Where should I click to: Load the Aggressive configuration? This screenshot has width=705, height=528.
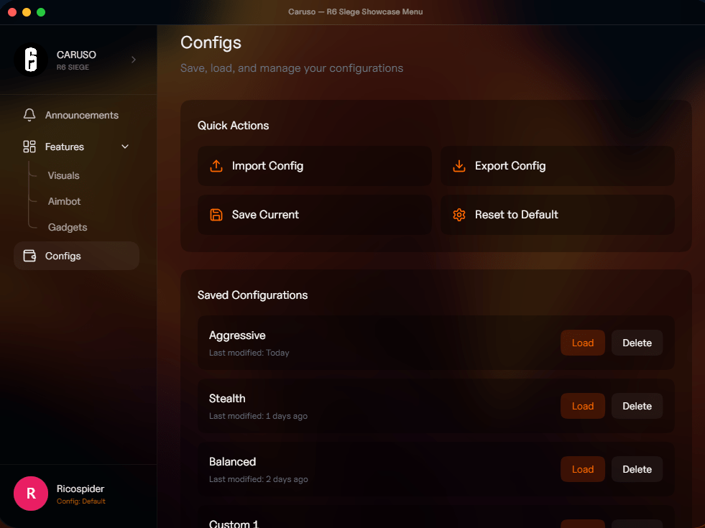582,343
